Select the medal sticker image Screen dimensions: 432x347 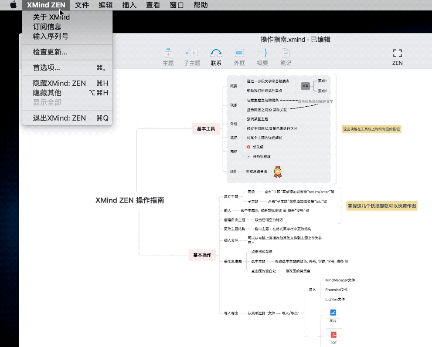point(278,172)
